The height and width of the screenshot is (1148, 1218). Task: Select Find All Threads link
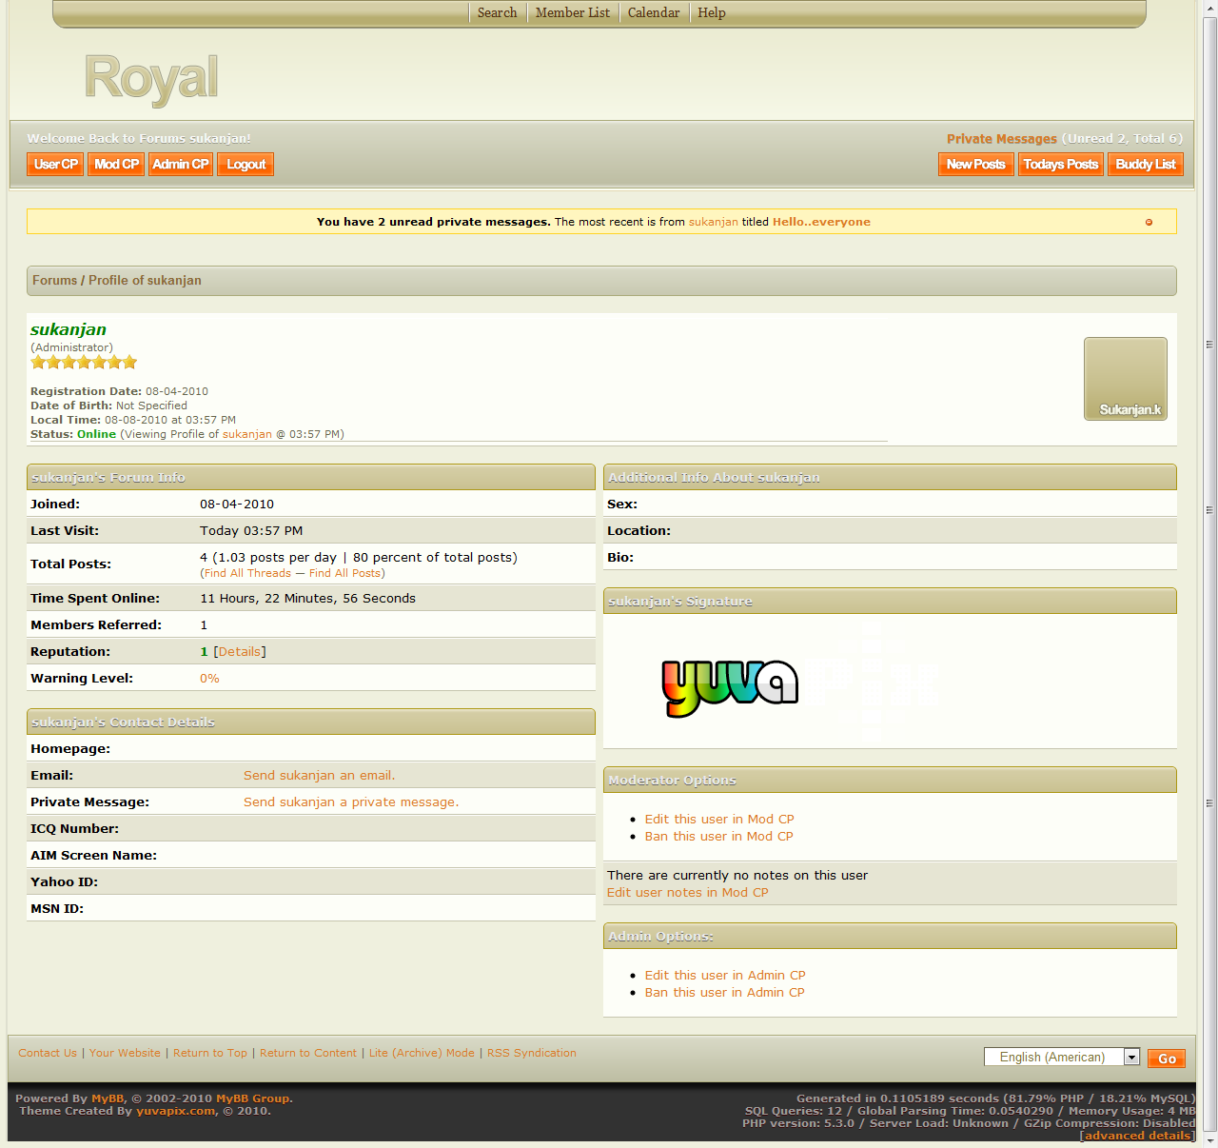coord(247,574)
